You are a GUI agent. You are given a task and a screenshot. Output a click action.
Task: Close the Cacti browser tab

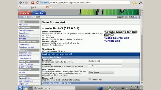click(47, 7)
